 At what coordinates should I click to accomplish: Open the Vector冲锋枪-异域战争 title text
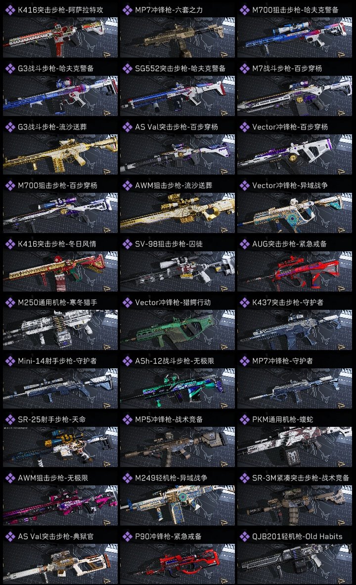coord(290,185)
